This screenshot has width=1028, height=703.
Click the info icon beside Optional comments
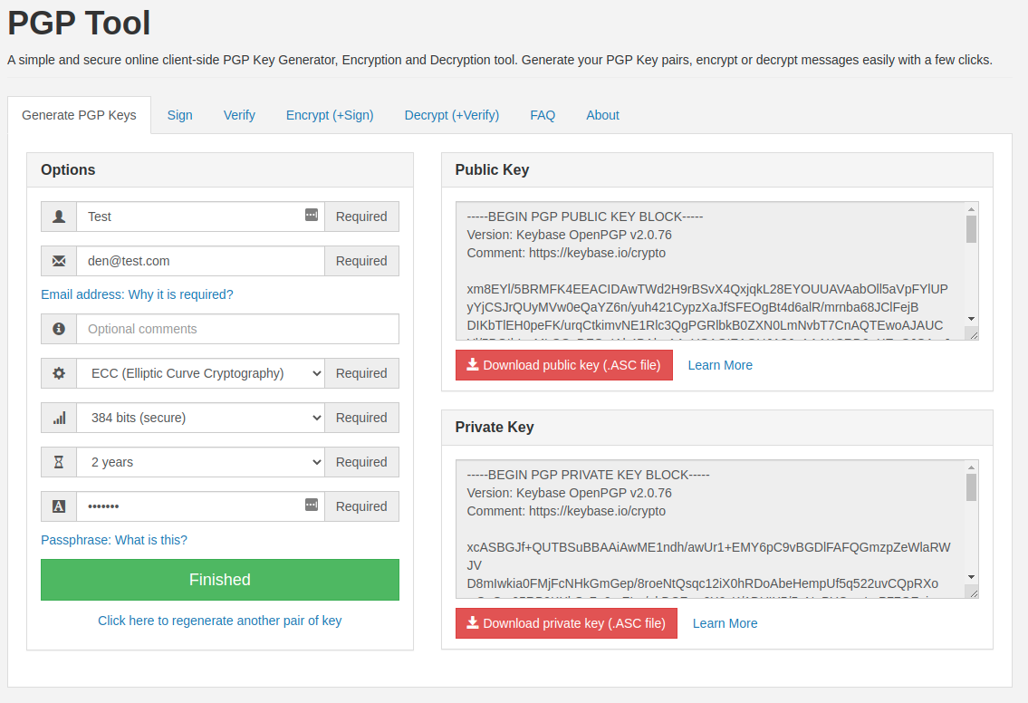tap(59, 329)
